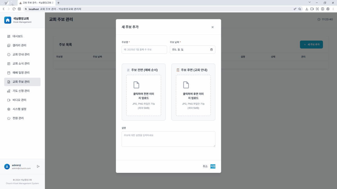The width and height of the screenshot is (337, 189).
Task: Click the back image upload file icon
Action: [x=186, y=85]
